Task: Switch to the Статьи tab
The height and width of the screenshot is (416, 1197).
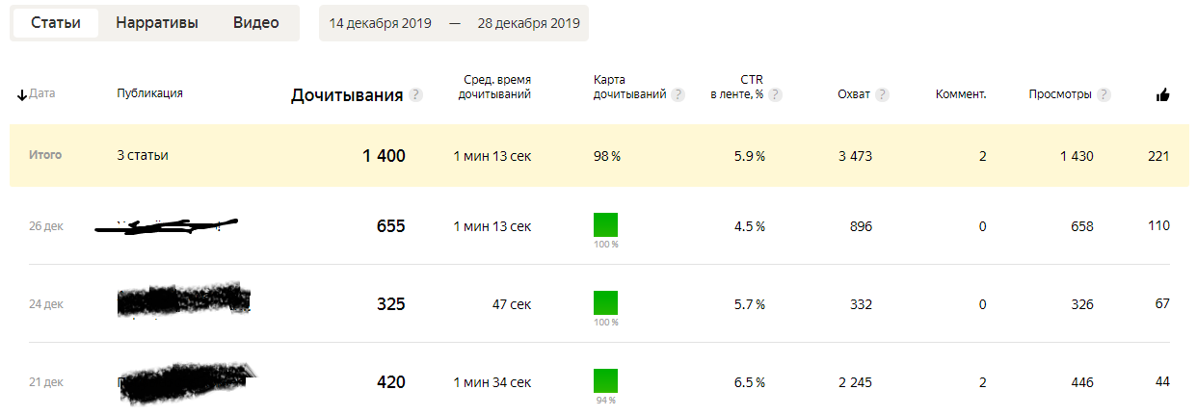Action: [x=56, y=23]
